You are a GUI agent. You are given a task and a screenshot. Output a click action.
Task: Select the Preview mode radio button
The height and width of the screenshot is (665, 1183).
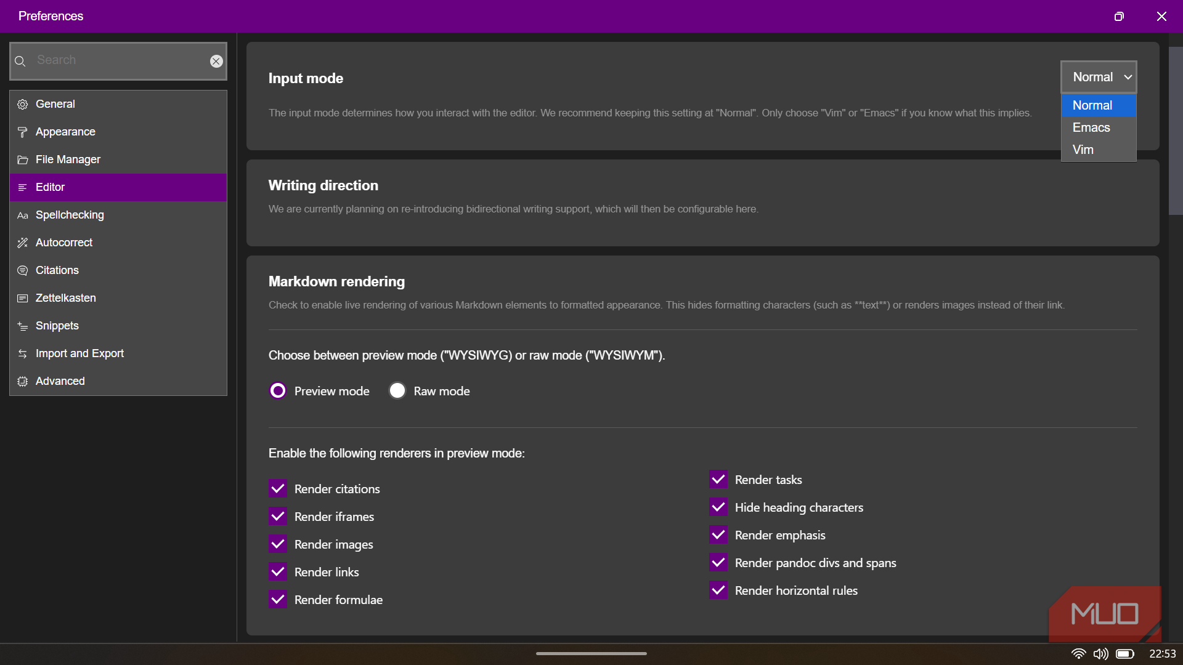tap(278, 391)
